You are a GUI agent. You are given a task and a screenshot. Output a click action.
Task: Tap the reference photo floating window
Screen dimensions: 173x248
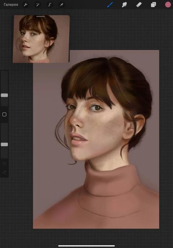click(41, 39)
